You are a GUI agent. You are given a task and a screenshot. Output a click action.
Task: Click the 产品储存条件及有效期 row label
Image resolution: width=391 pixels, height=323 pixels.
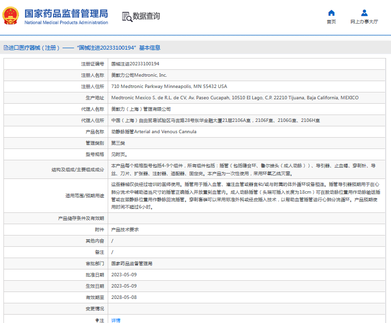[81, 218]
